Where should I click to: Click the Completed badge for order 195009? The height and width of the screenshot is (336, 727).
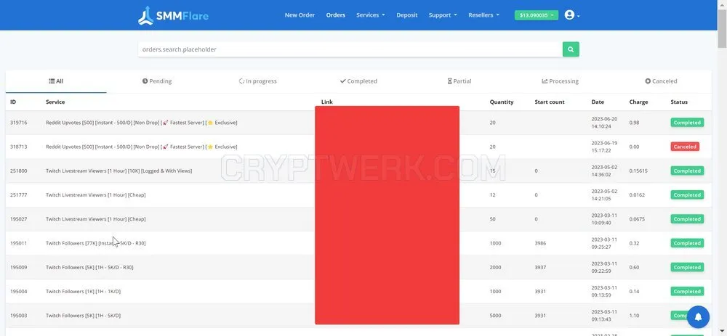point(687,267)
